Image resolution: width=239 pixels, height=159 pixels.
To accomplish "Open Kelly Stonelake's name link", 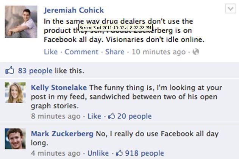I will 59,88.
